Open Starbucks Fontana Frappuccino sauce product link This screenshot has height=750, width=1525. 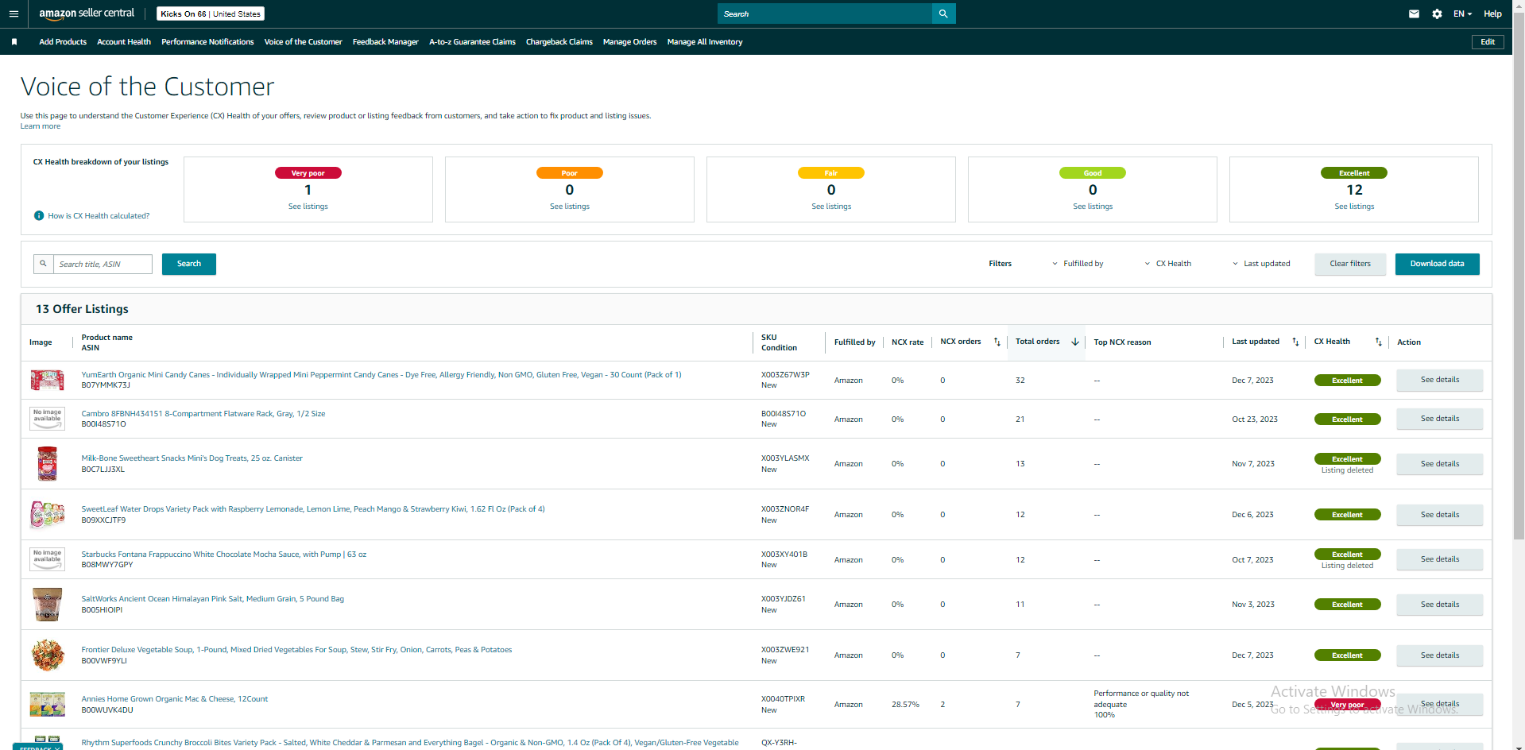pos(223,555)
